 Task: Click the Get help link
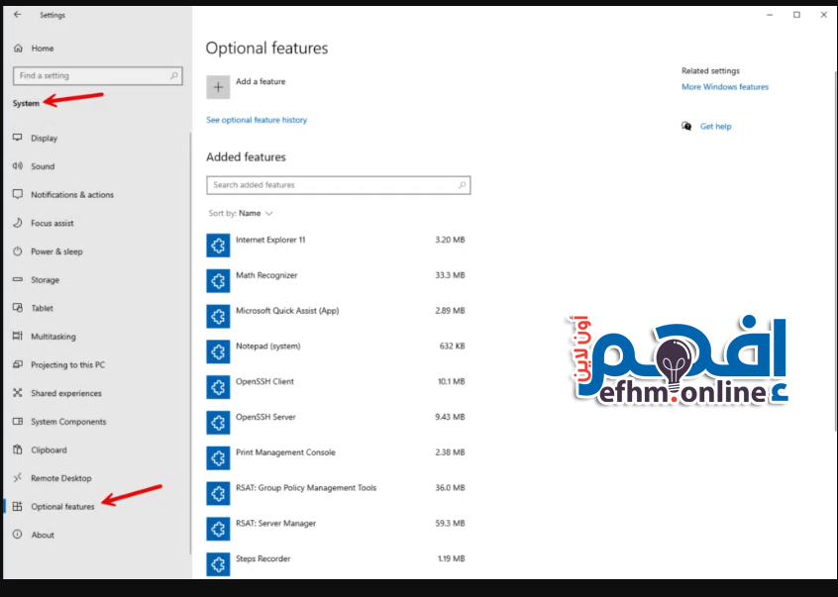[715, 127]
